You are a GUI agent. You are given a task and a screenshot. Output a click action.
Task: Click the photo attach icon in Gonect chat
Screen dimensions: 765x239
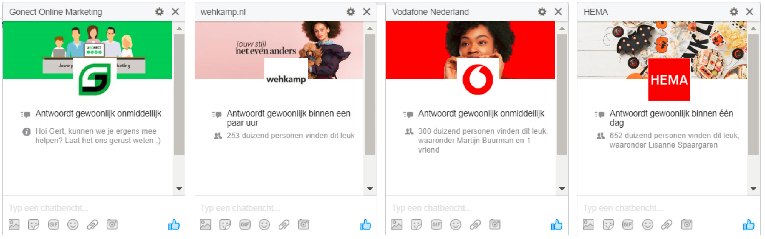(x=14, y=225)
